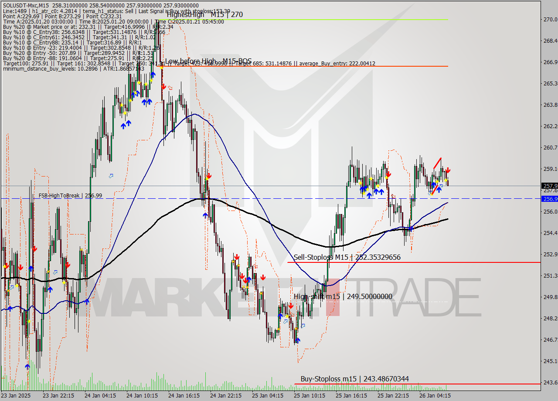Click the 'Buy %10 @ C_Entry38: 256.6348' line
This screenshot has width=558, height=401.
(x=84, y=32)
